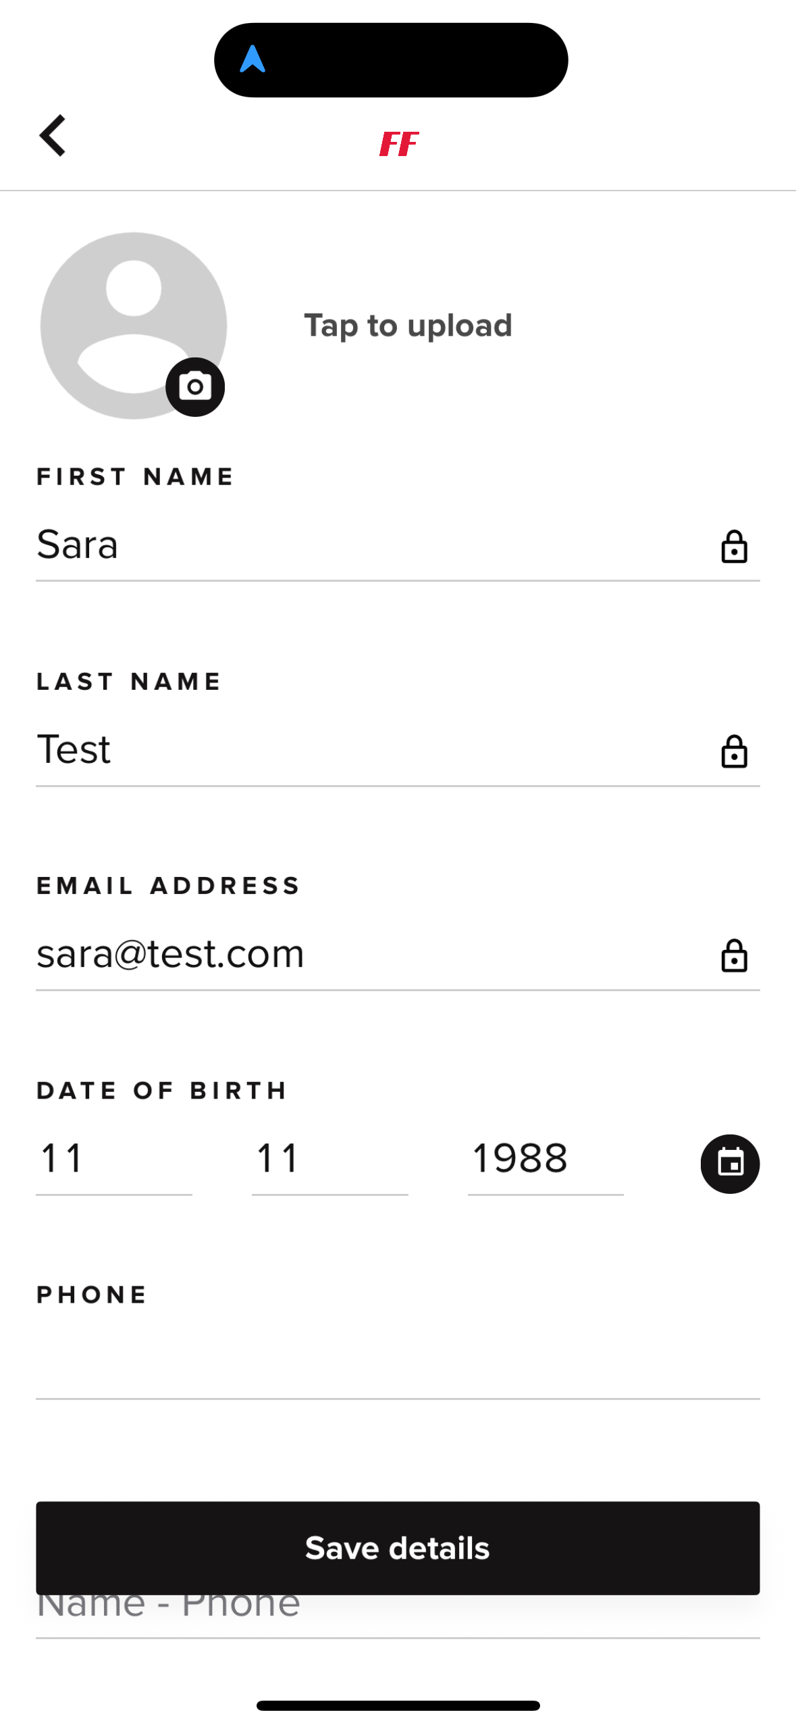Viewport: 796px width, 1727px height.
Task: Click the lock icon beside first name
Action: (734, 546)
